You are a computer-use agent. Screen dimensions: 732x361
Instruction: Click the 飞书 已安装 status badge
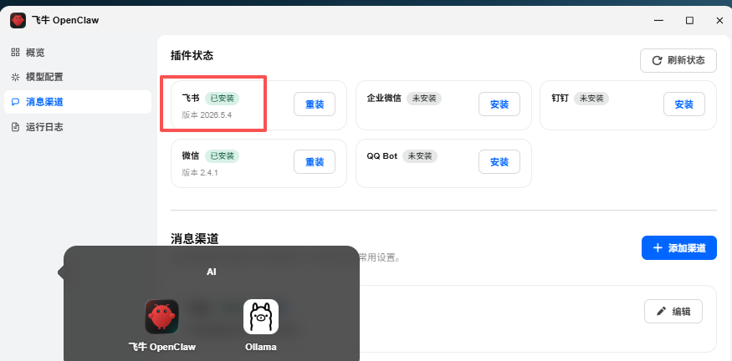(x=223, y=99)
